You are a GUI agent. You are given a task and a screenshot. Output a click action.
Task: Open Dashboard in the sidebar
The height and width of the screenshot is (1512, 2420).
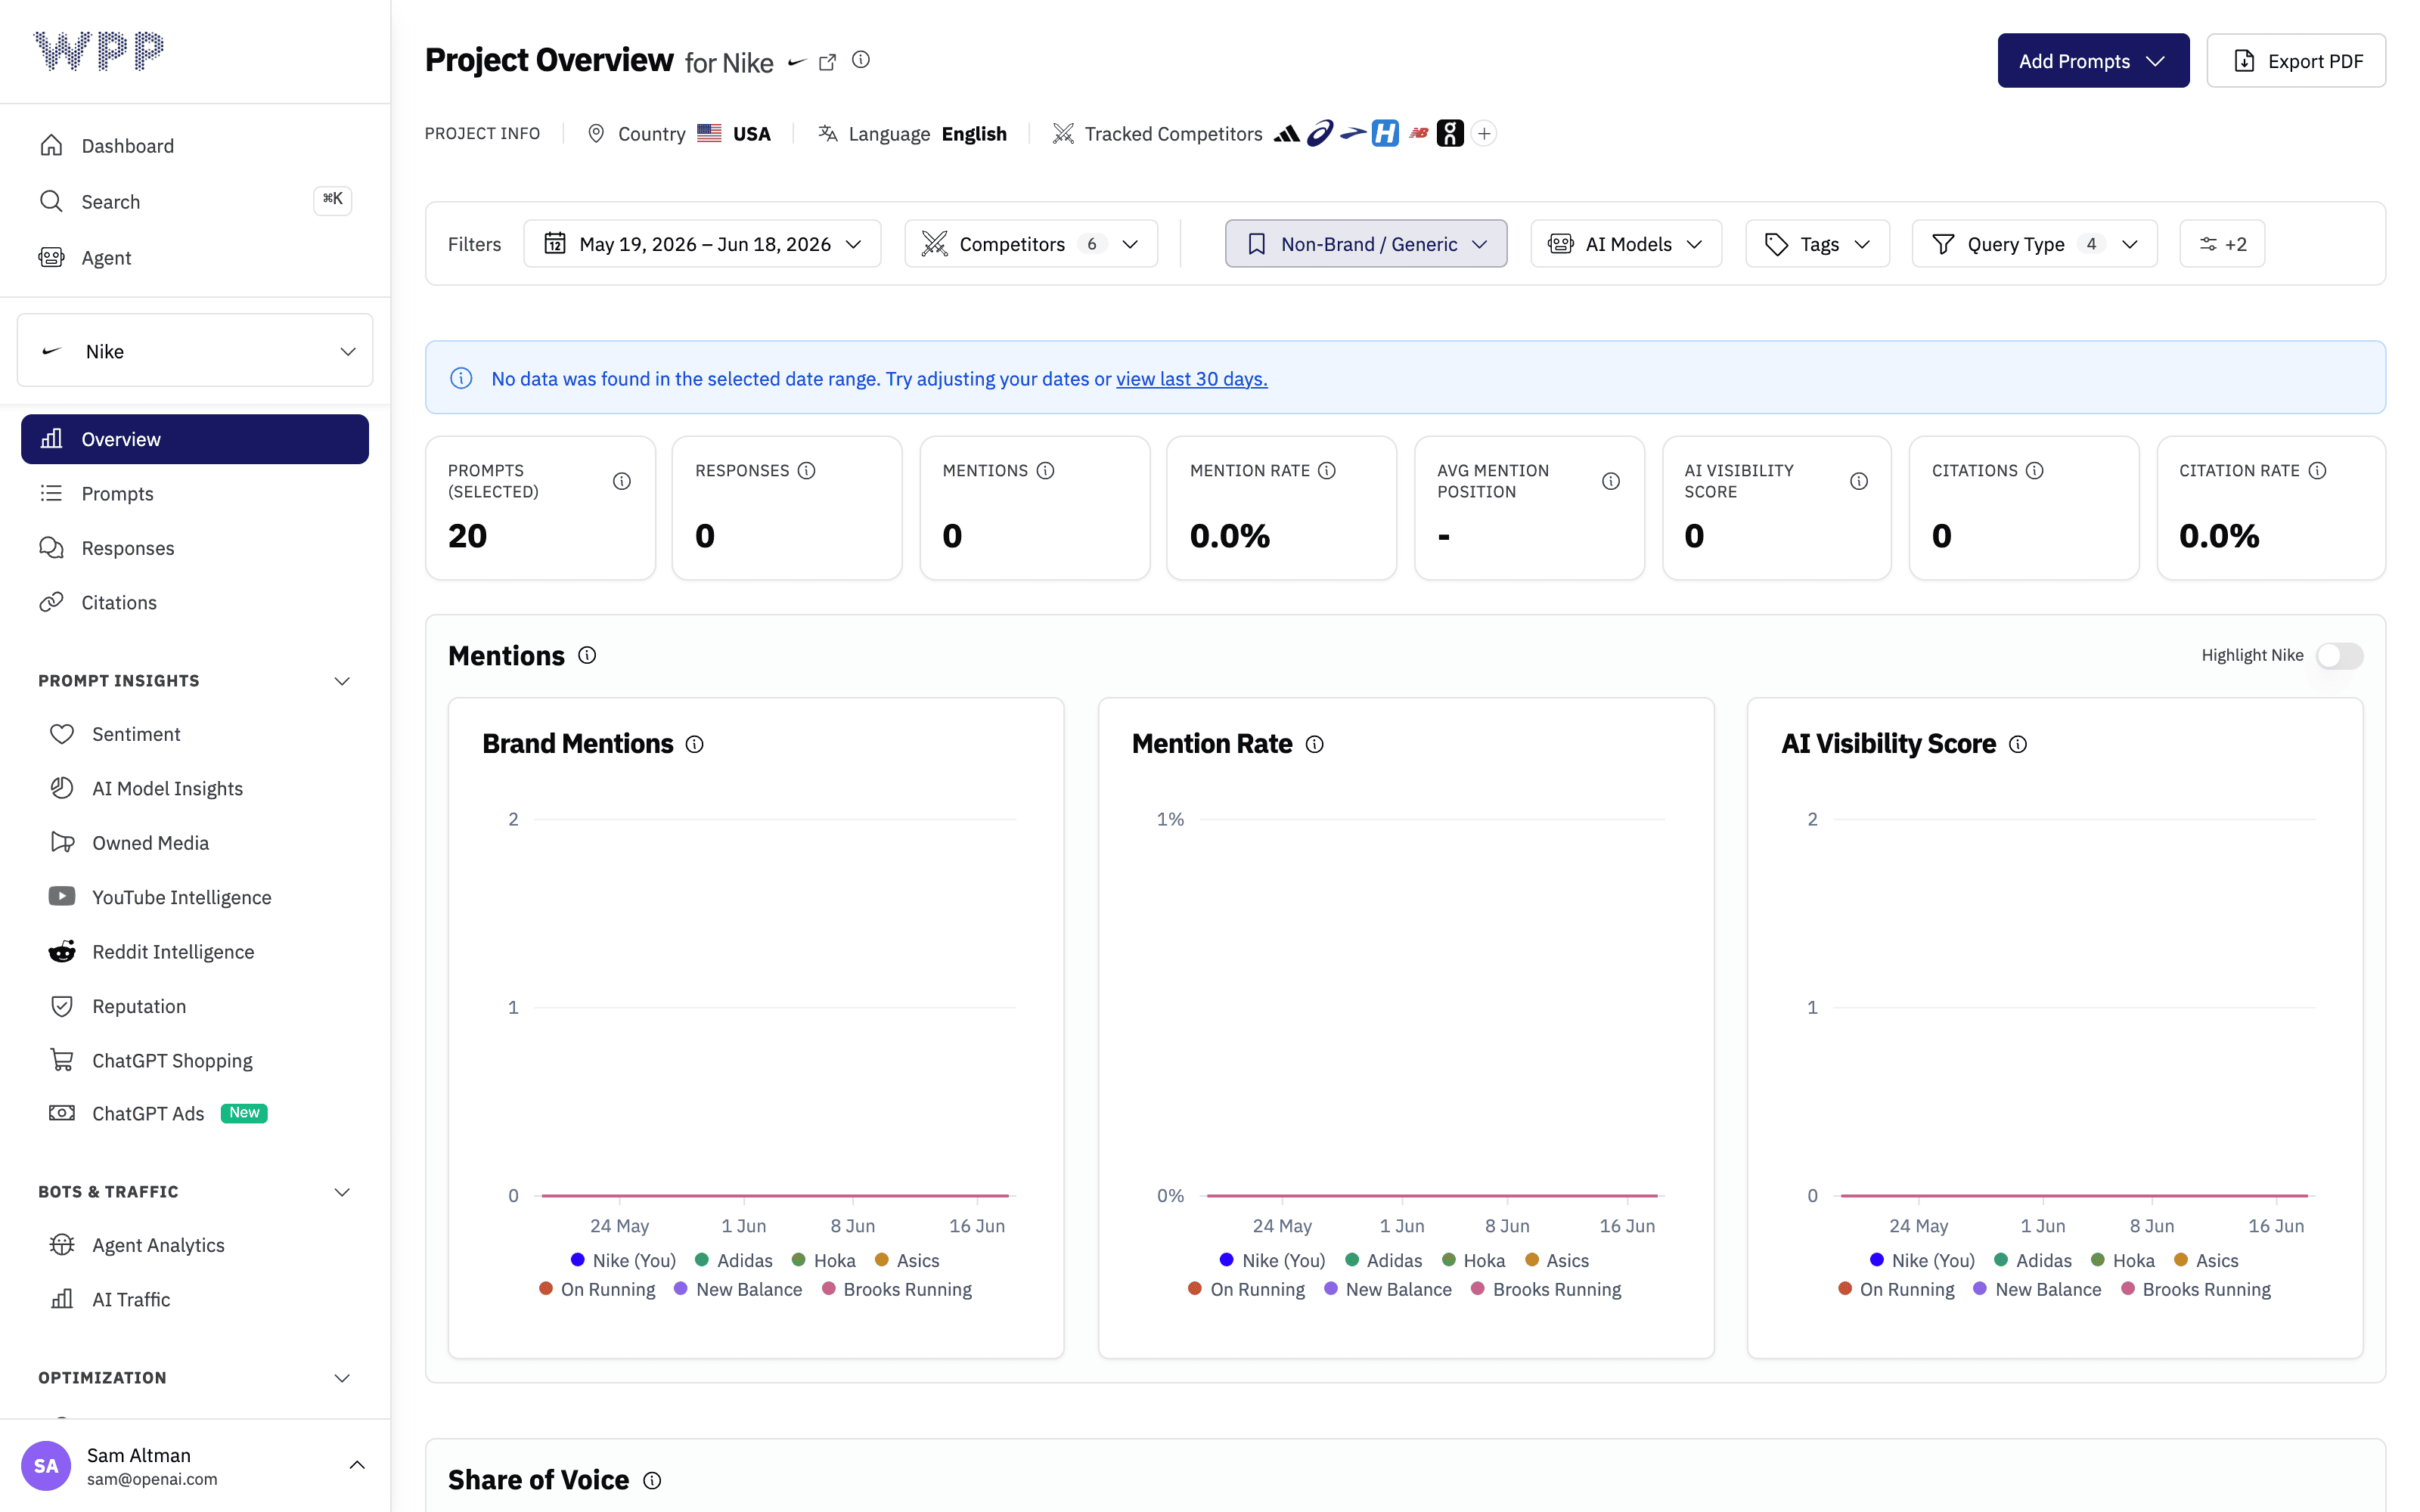195,146
